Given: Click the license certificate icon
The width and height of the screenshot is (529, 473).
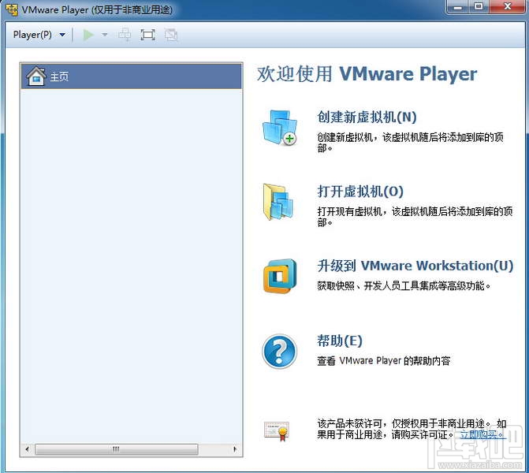Looking at the screenshot, I should (x=277, y=431).
